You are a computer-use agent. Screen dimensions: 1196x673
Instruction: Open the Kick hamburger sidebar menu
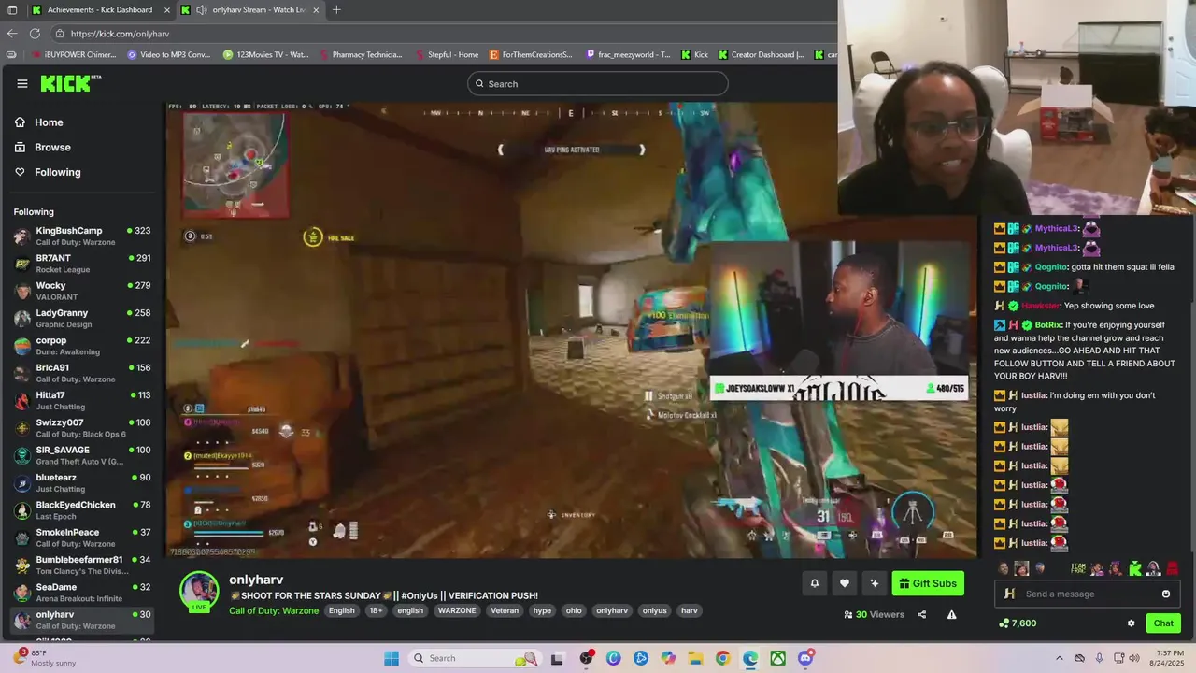tap(22, 83)
